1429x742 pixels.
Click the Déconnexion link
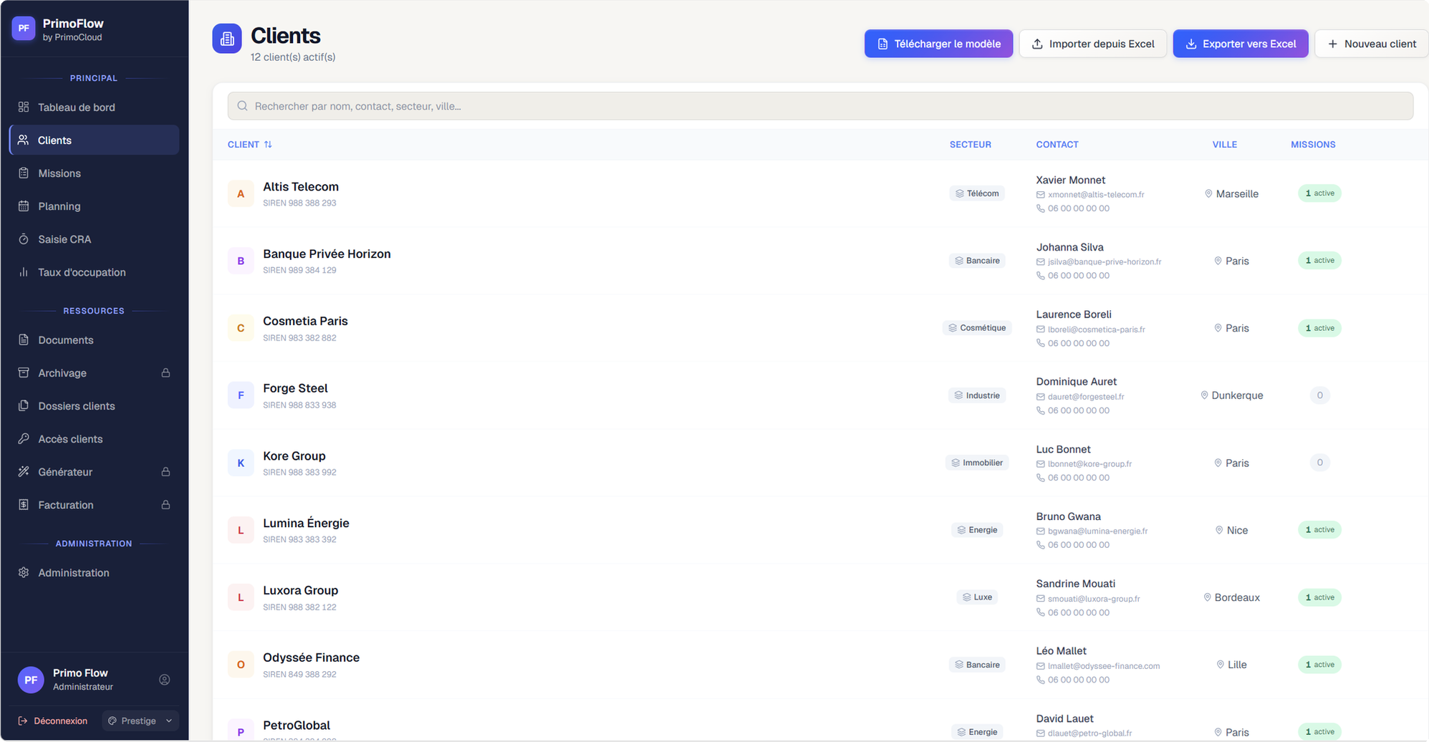pyautogui.click(x=53, y=721)
